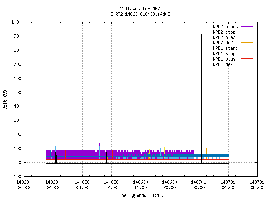Viewport: 265px width, 199px height.
Task: Click the '140630 08:00' time tick label
Action: click(82, 185)
